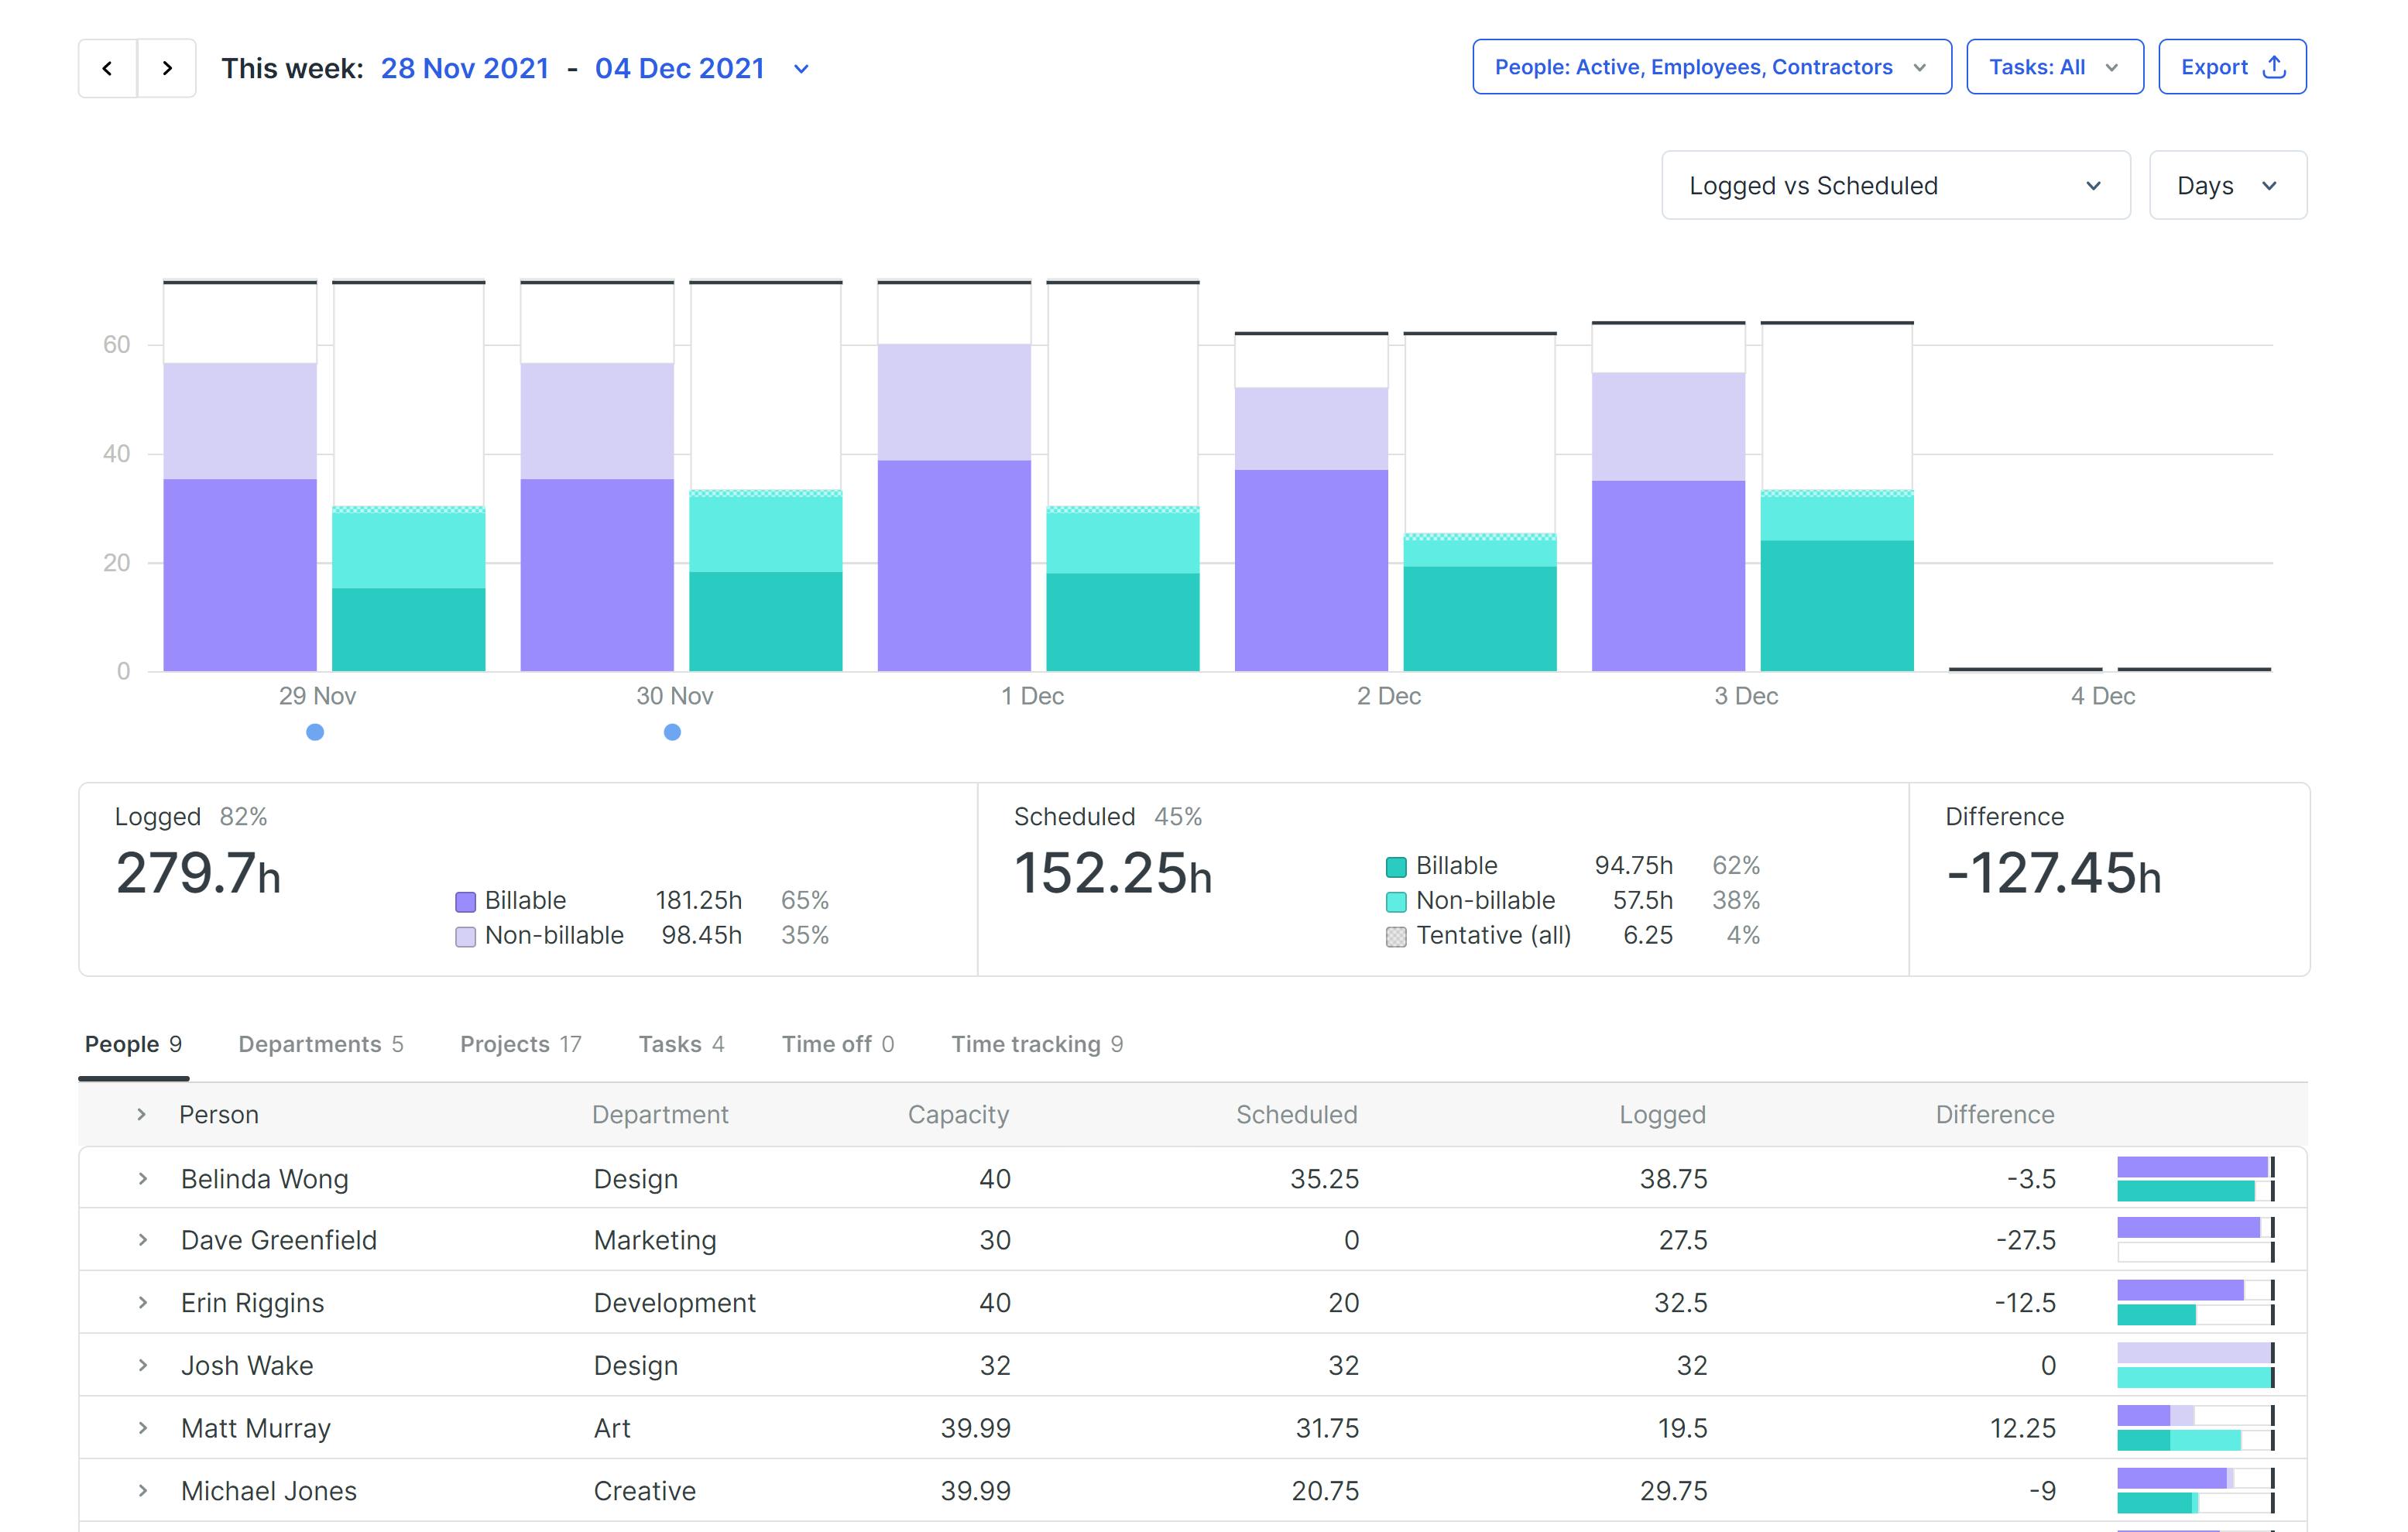
Task: Switch to Departments tab
Action: 320,1044
